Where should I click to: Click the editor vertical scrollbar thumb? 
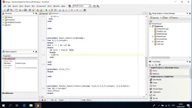tap(146, 62)
